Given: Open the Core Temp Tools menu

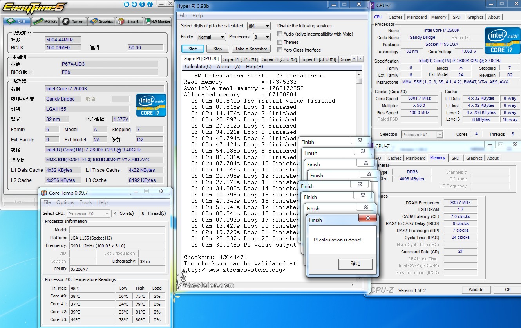Looking at the screenshot, I should point(85,202).
